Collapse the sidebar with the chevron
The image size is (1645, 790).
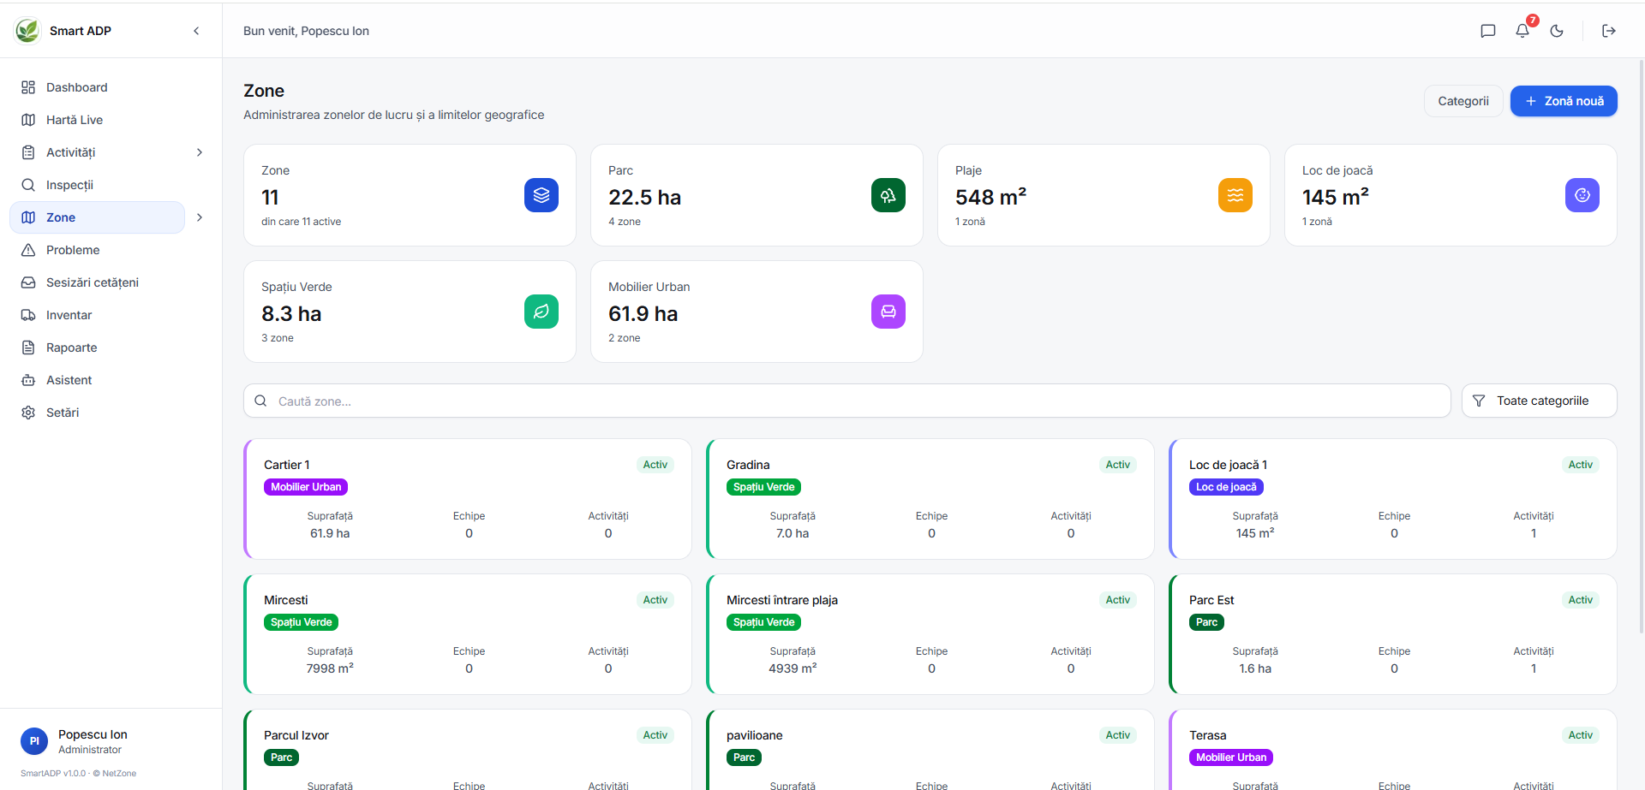pos(196,31)
